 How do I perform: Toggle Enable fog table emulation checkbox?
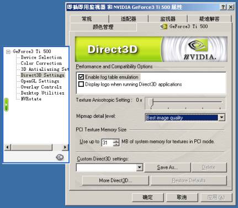coord(81,77)
